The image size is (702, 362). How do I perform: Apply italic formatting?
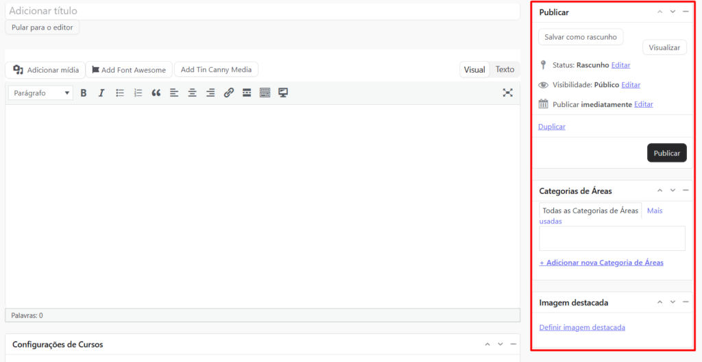101,93
